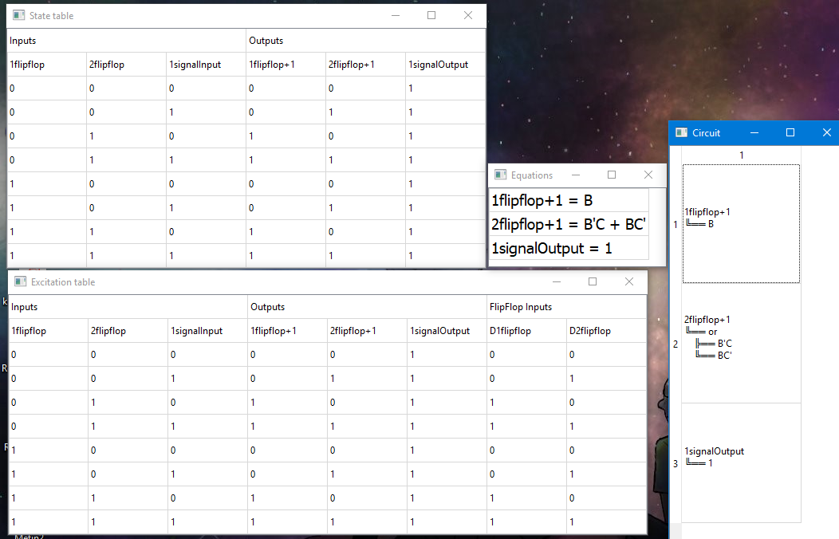The width and height of the screenshot is (839, 539).
Task: Click the Equations window title icon
Action: coord(501,175)
